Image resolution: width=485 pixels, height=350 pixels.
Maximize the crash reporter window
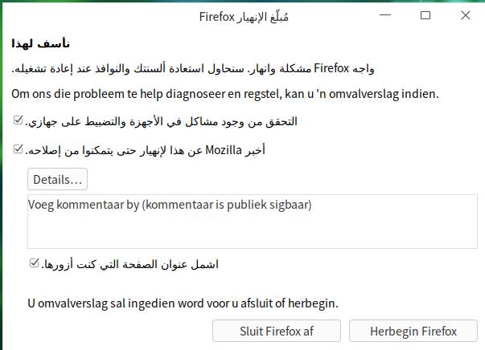click(425, 15)
